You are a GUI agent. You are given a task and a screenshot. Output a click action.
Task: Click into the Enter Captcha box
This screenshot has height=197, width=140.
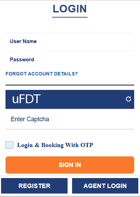[x=70, y=119]
